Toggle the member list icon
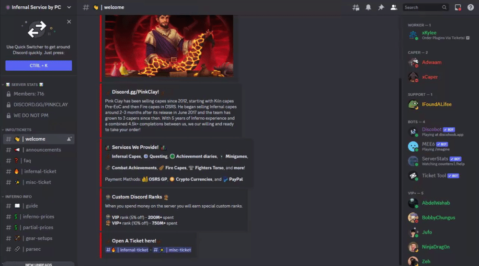 coord(394,7)
